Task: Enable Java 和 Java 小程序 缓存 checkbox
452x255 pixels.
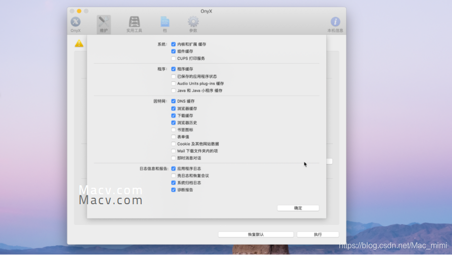Action: click(x=173, y=91)
